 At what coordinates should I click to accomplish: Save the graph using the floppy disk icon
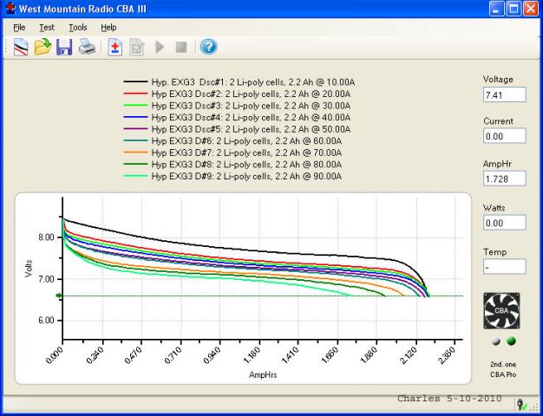pyautogui.click(x=64, y=48)
